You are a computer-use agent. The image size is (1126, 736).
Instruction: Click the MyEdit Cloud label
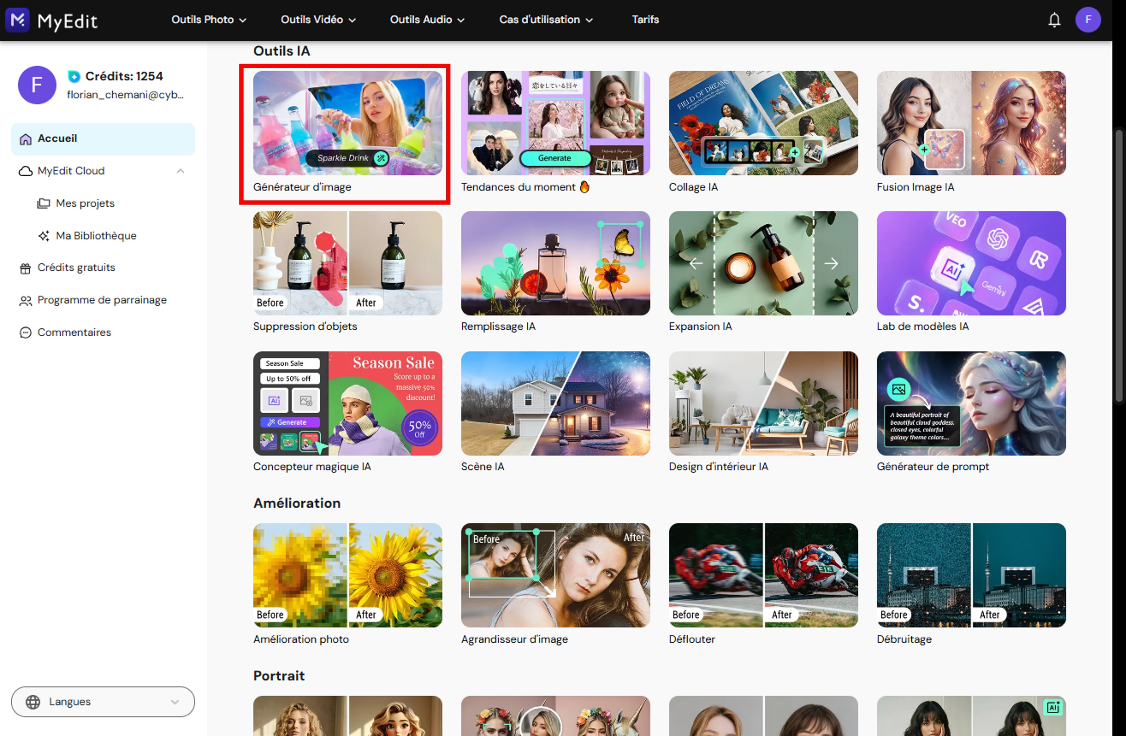tap(71, 171)
